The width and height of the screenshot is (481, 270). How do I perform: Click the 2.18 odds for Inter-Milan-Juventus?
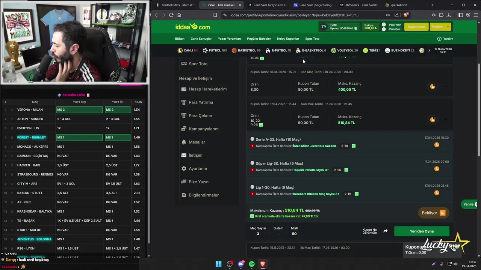pos(345,146)
